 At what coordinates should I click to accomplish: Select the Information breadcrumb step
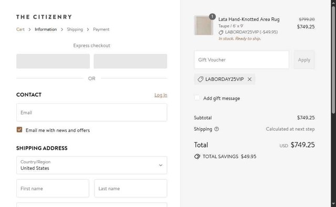46,29
